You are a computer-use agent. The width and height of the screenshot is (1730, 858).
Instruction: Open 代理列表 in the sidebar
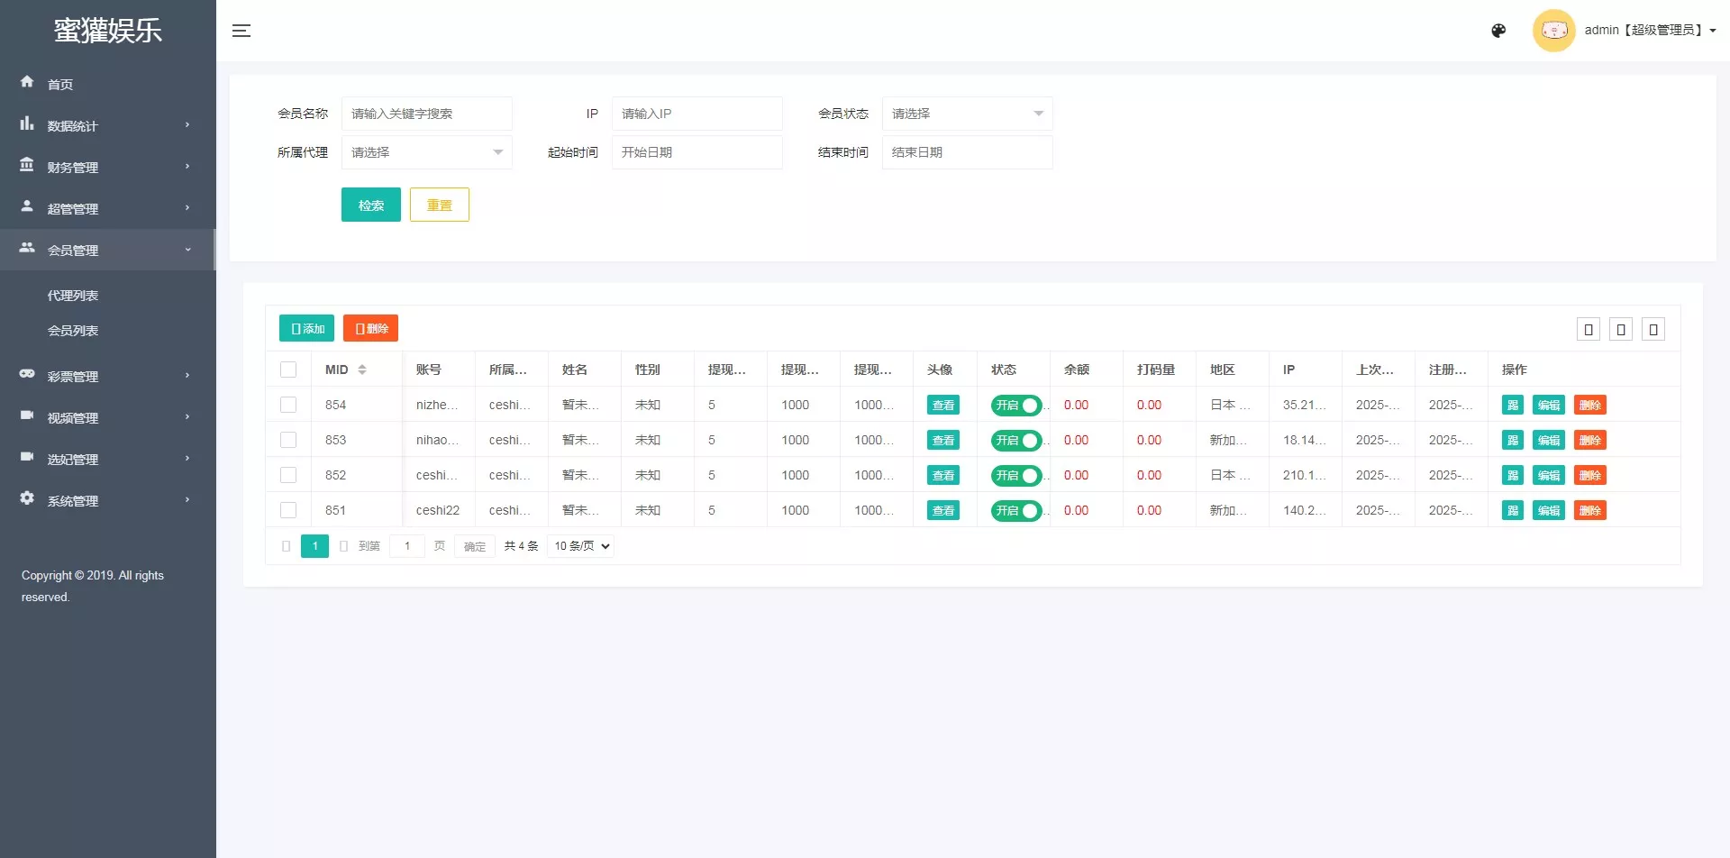click(73, 296)
